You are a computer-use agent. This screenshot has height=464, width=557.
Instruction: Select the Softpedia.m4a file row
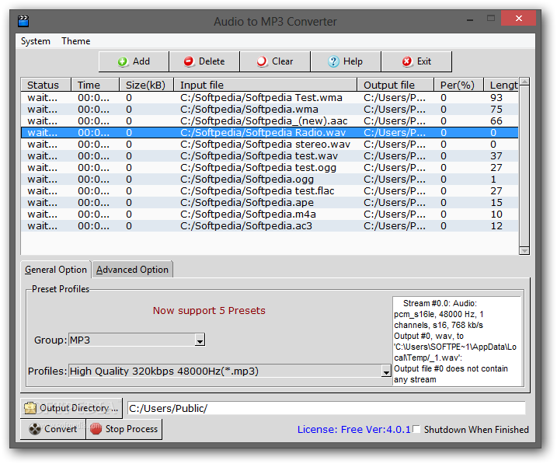click(270, 215)
